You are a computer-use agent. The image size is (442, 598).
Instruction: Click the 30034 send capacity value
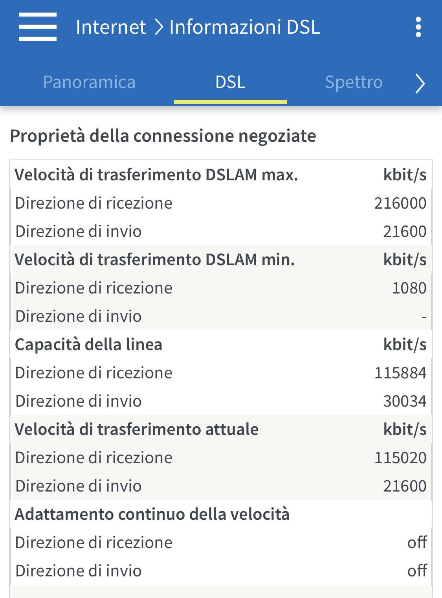click(x=405, y=401)
